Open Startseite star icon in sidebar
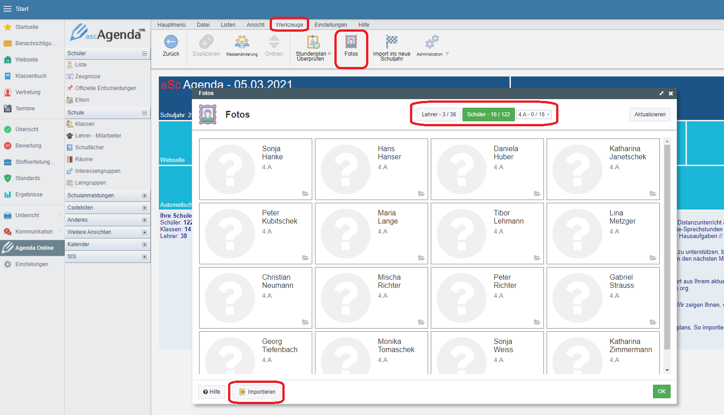 (x=8, y=27)
